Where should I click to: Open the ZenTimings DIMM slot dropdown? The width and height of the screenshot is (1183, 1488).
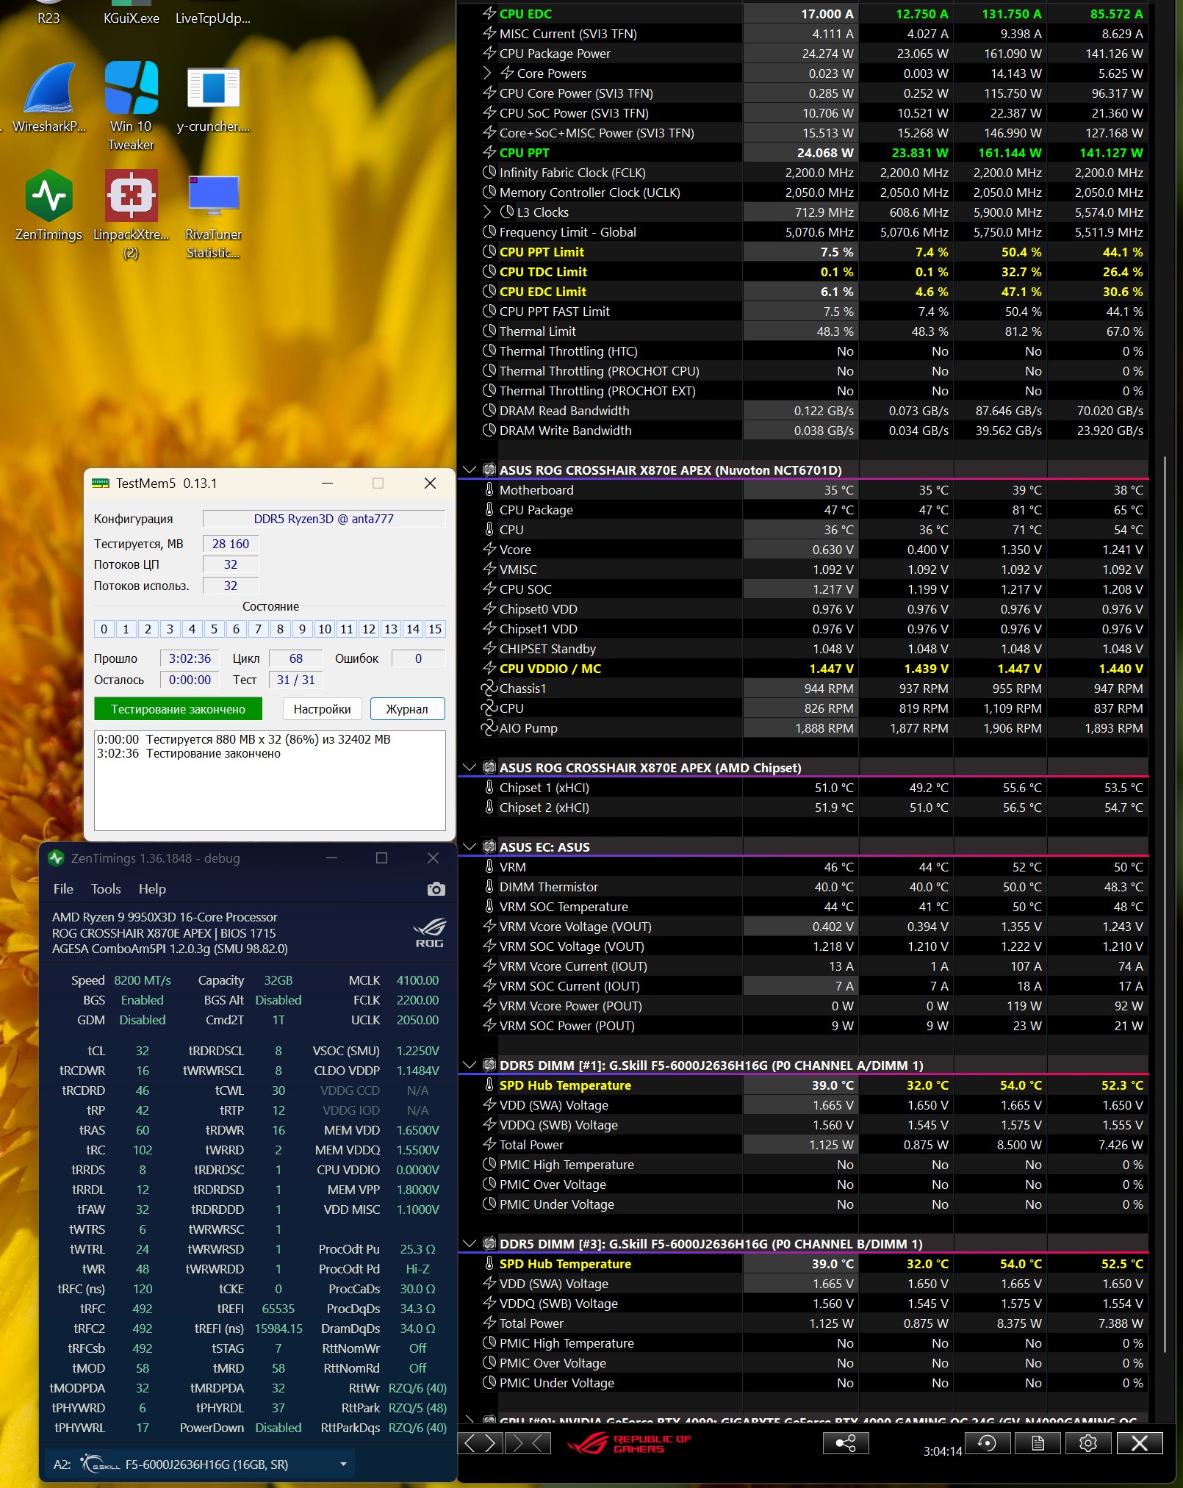coord(200,1464)
